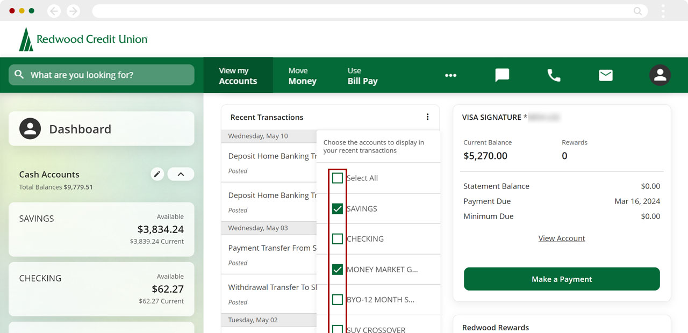The image size is (688, 333).
Task: Uncheck the SAVINGS checkbox
Action: 338,208
